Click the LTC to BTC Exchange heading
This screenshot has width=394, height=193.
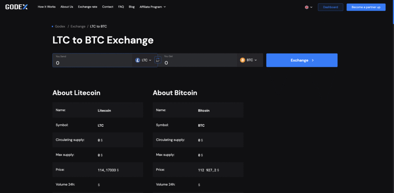coord(103,40)
